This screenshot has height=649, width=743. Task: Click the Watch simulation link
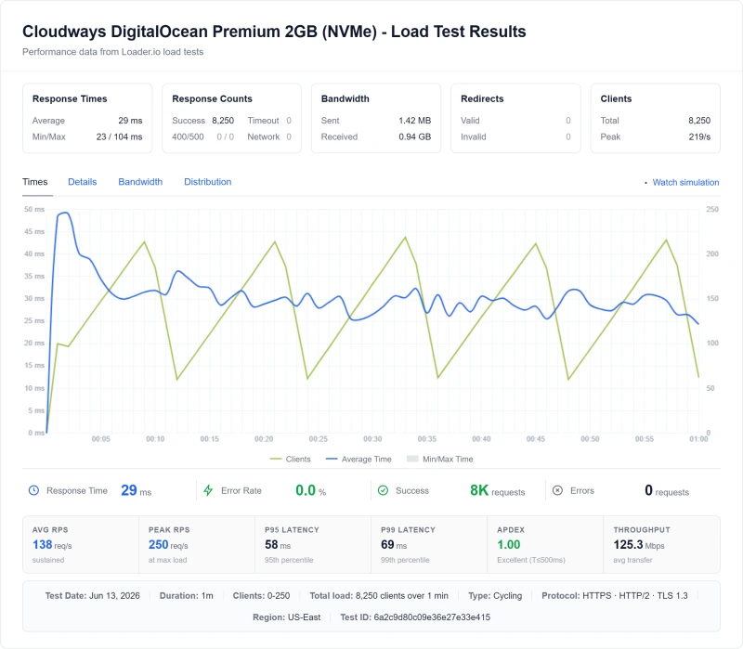click(685, 182)
